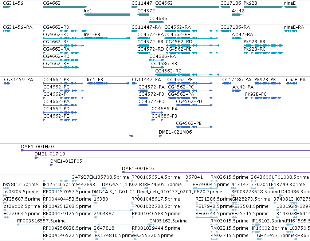Open transcript label CG4562-RC

pos(168,71)
